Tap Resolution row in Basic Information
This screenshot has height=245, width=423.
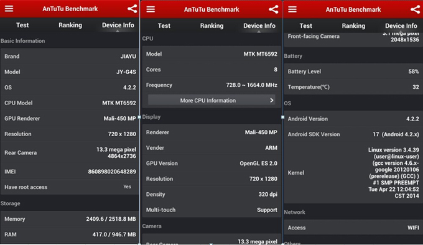pos(70,134)
